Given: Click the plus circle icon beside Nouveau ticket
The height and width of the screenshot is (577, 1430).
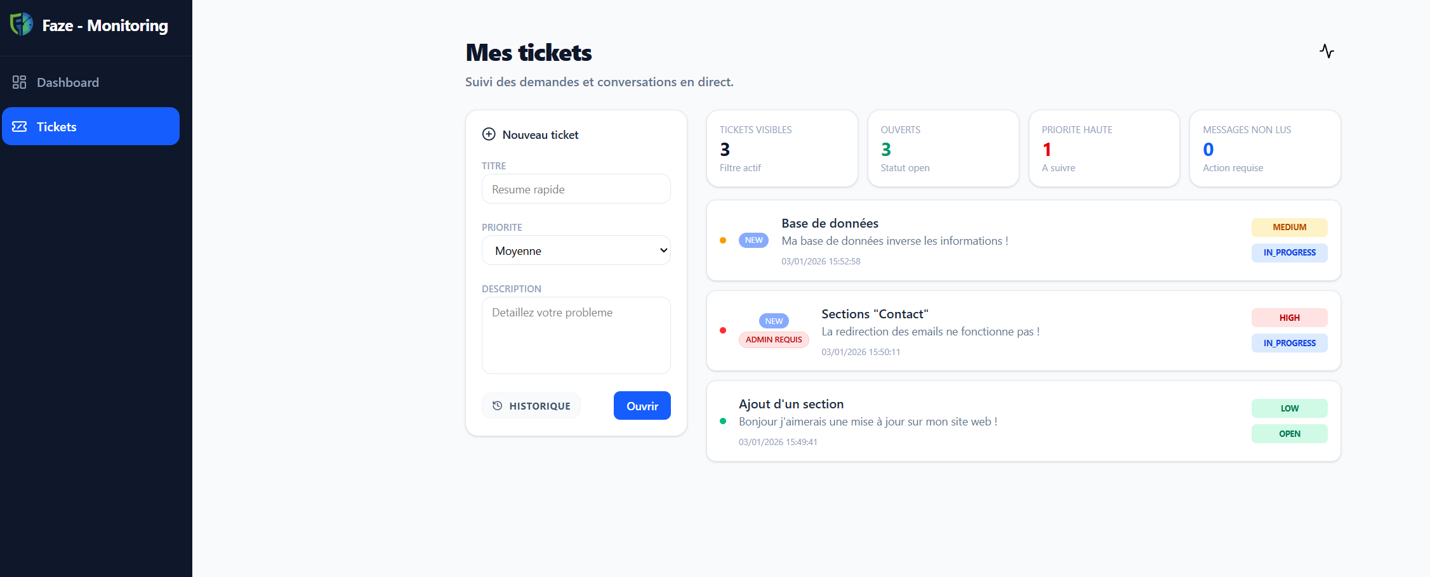Looking at the screenshot, I should 489,134.
